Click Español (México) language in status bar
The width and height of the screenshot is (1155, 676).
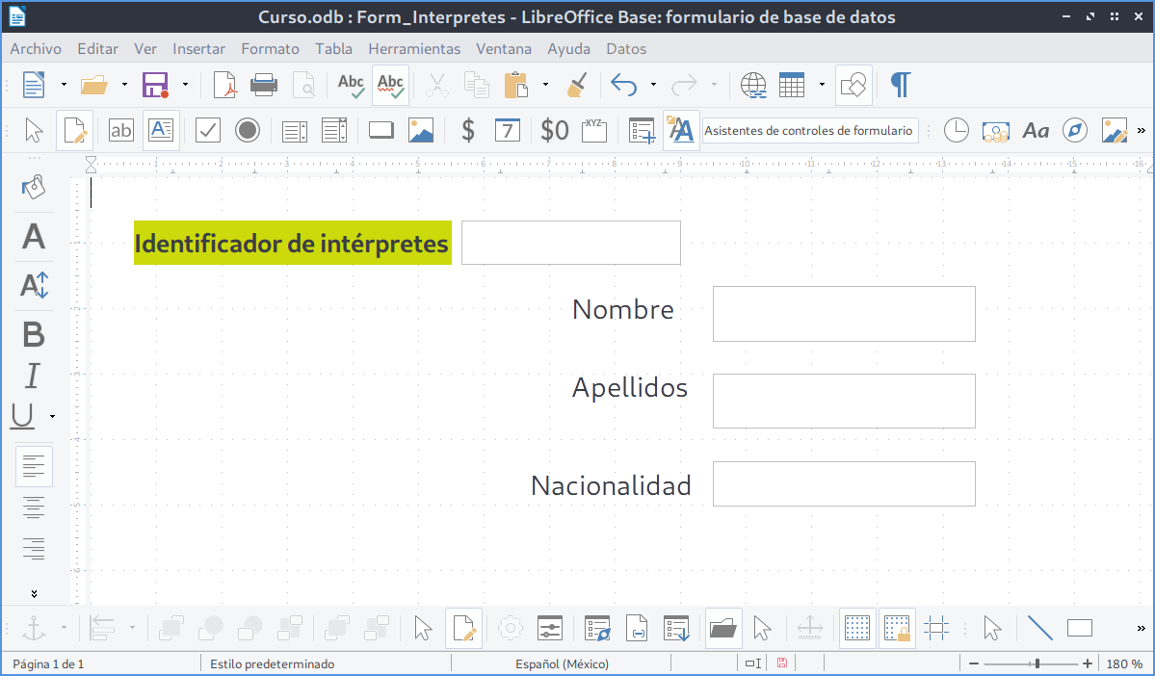pyautogui.click(x=562, y=663)
